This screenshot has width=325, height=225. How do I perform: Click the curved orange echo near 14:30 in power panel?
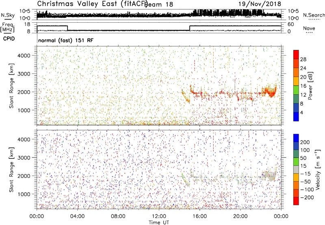pyautogui.click(x=186, y=96)
